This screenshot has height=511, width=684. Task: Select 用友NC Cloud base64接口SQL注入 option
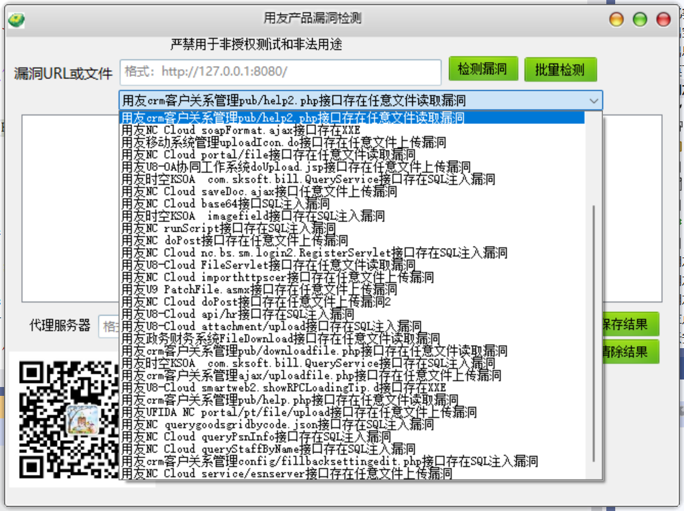[x=352, y=204]
